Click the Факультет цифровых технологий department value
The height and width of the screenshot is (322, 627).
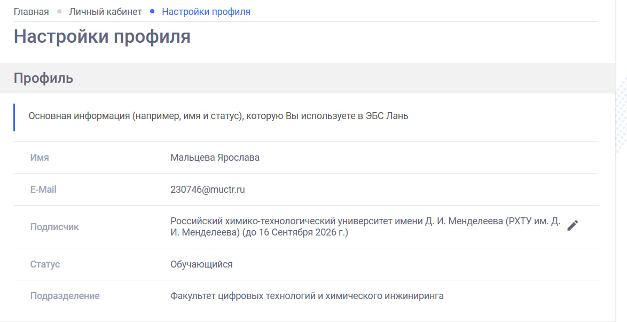click(x=307, y=296)
